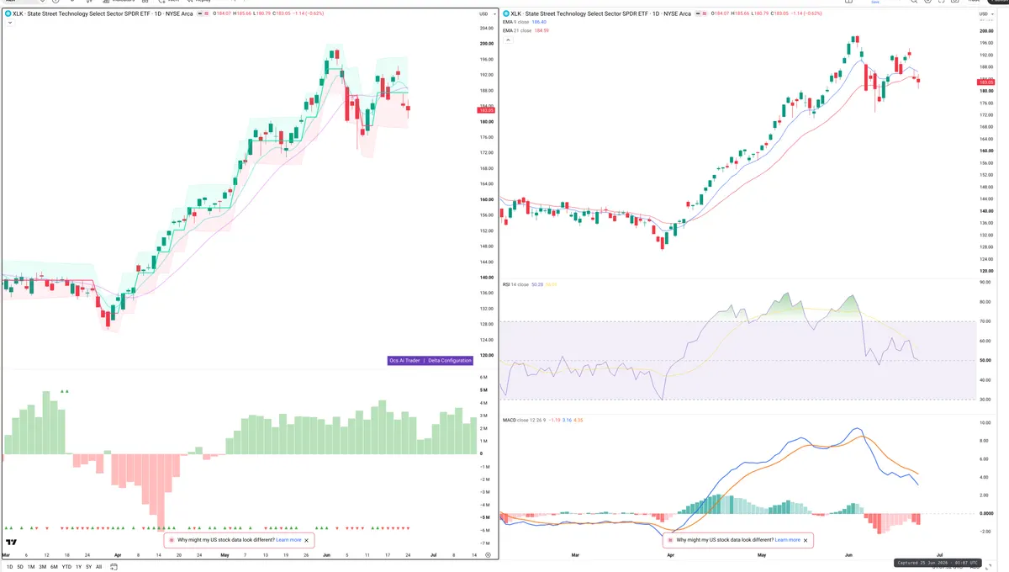
Task: Dismiss the left chart data notice
Action: tap(307, 540)
